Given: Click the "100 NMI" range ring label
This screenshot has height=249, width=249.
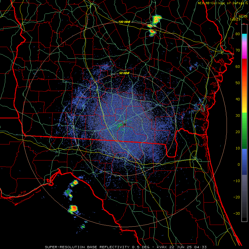Looking at the screenshot, I should pos(124,22).
